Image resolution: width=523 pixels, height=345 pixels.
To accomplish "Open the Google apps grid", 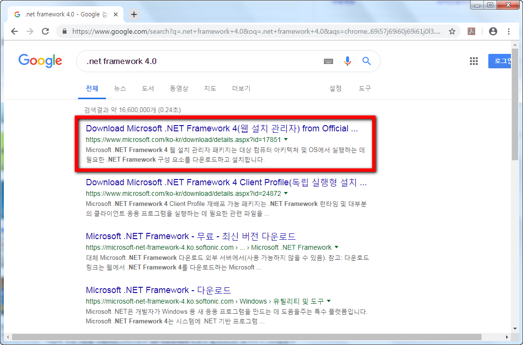I will tap(474, 61).
